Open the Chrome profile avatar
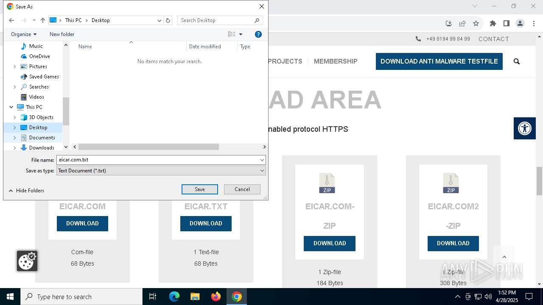Image resolution: width=543 pixels, height=305 pixels. click(x=520, y=23)
